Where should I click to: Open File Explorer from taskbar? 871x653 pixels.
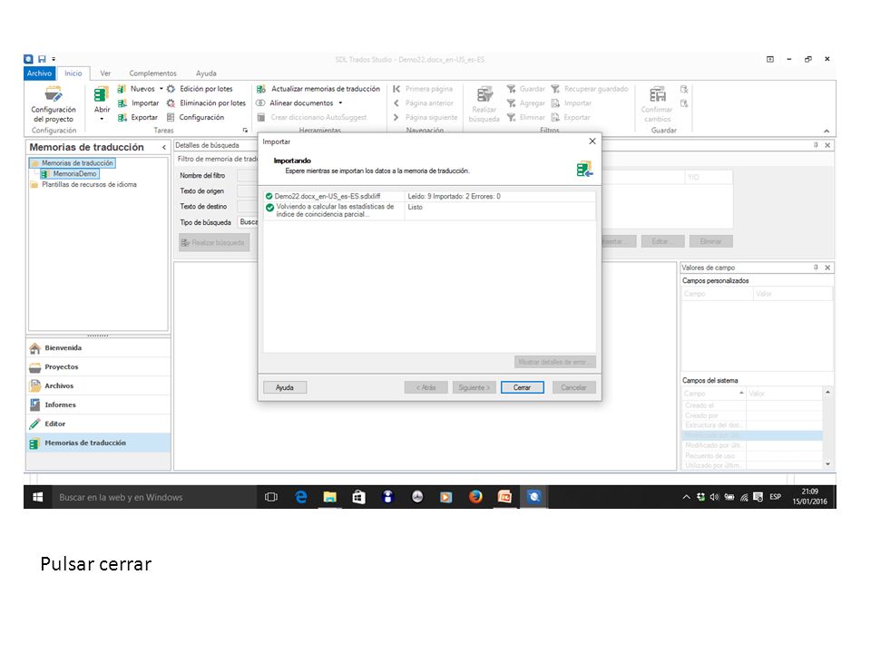[330, 497]
